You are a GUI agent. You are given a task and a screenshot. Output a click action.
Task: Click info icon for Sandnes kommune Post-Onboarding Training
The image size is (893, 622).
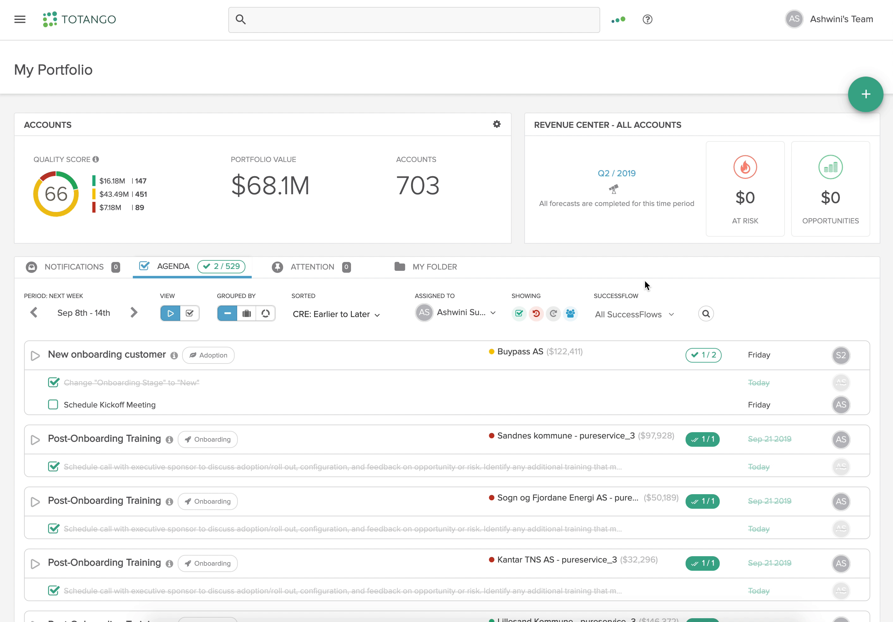[x=169, y=439]
